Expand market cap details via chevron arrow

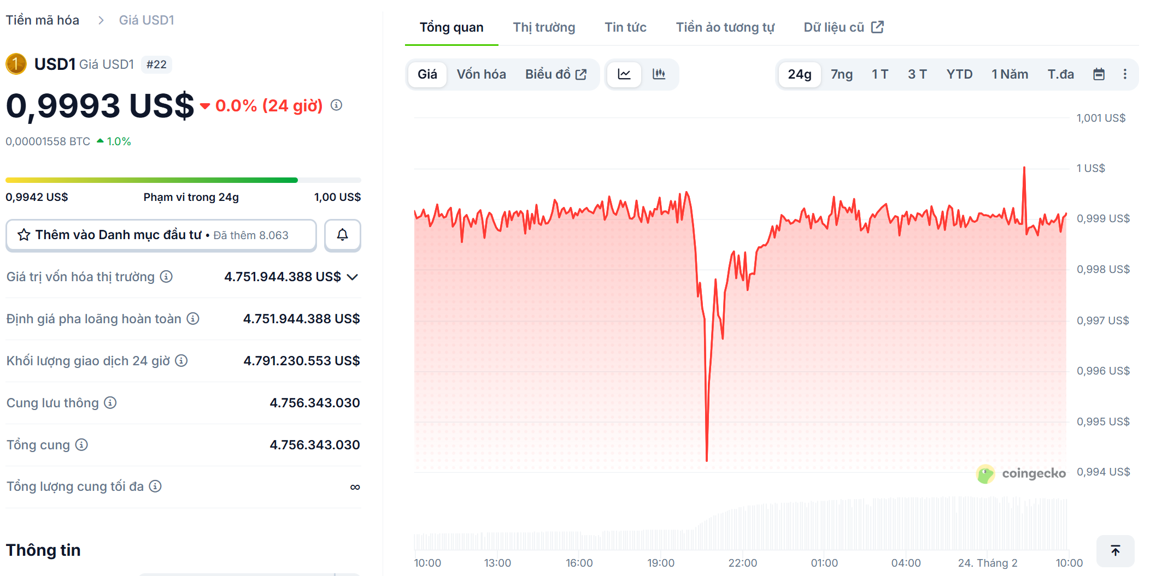click(x=353, y=277)
